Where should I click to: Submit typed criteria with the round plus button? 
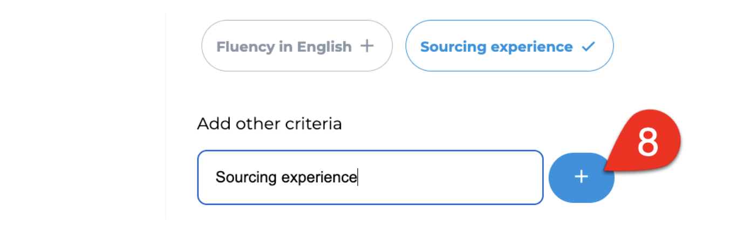click(581, 177)
